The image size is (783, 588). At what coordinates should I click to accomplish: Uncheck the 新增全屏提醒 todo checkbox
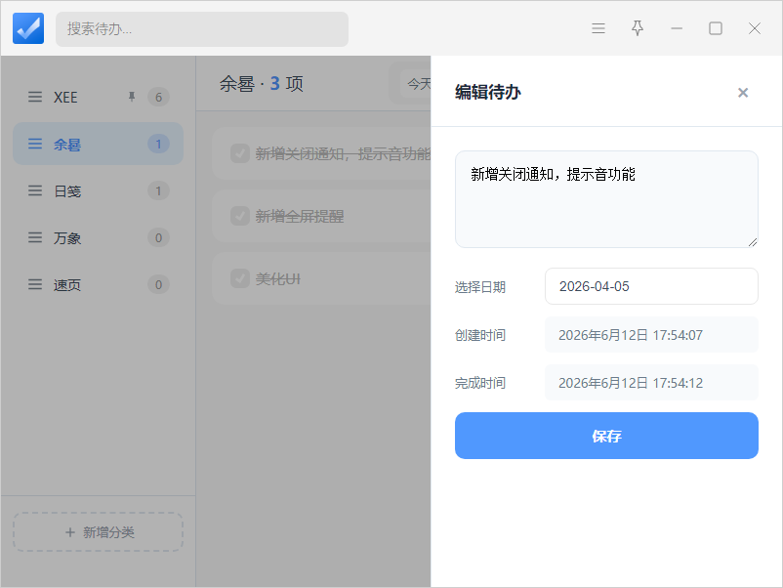coord(240,216)
